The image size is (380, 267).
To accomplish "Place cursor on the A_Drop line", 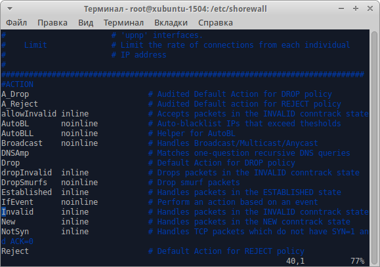I will click(x=15, y=94).
